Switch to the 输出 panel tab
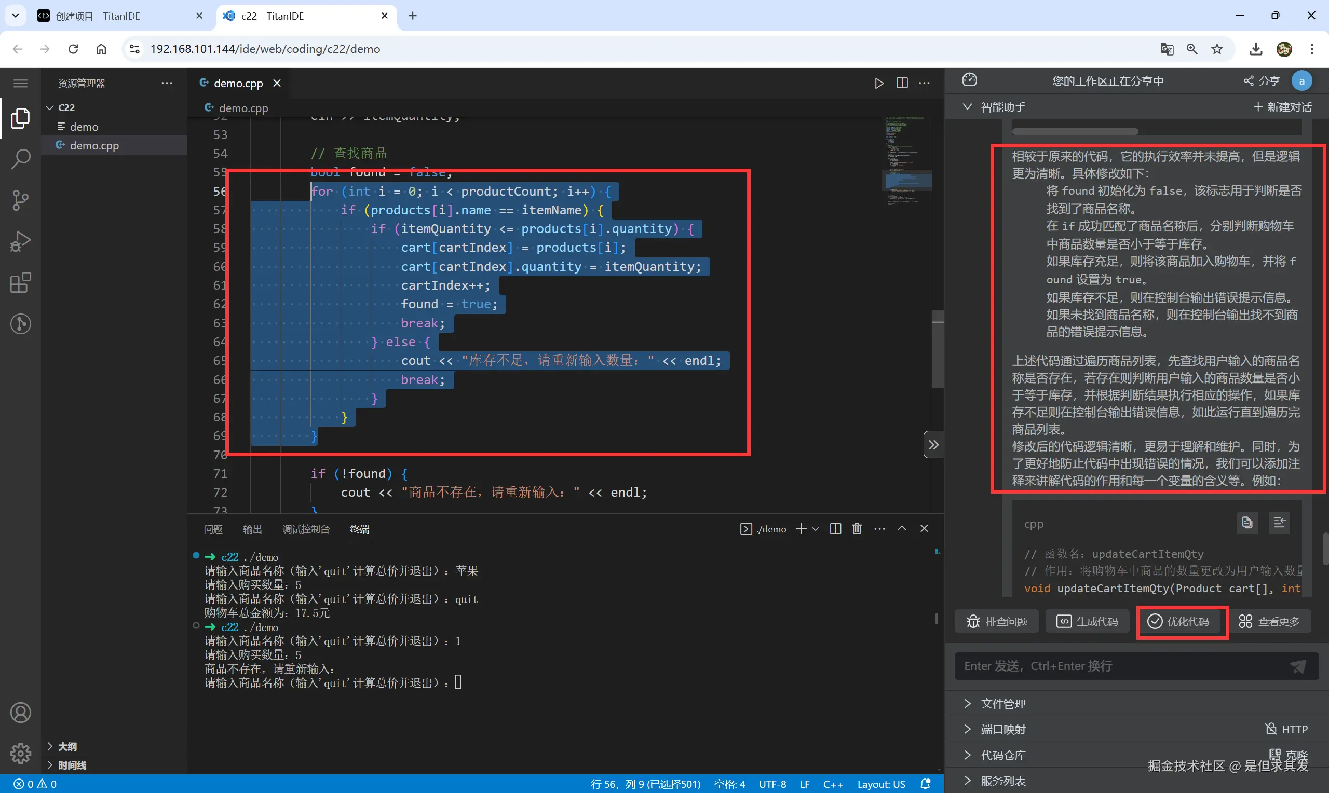 coord(252,529)
